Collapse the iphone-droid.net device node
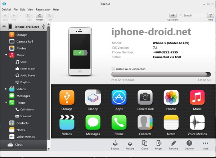216x158 pixels. tap(4, 27)
